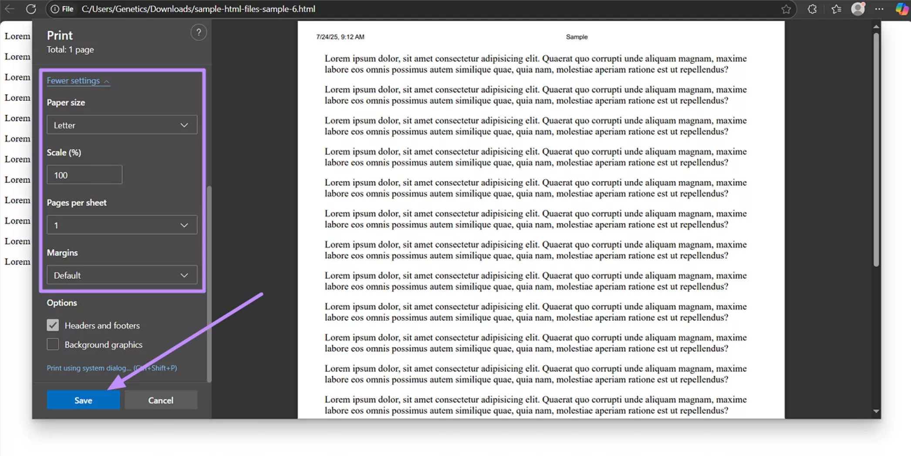
Task: Add this page to favorites
Action: pos(786,9)
